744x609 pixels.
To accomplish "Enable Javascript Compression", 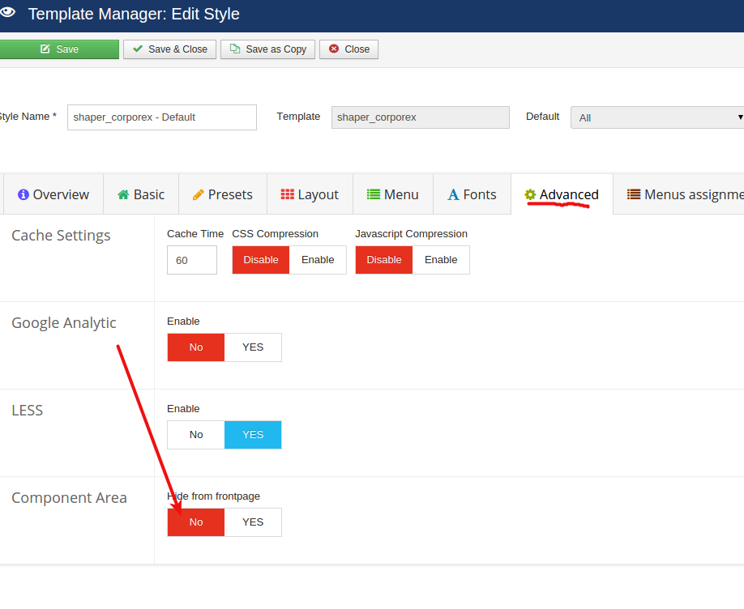I will point(441,260).
